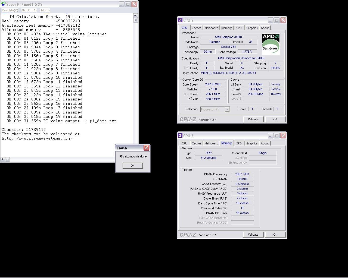Switch to Graphics tab in upper CPU-Z window
348x278 pixels.
point(252,28)
